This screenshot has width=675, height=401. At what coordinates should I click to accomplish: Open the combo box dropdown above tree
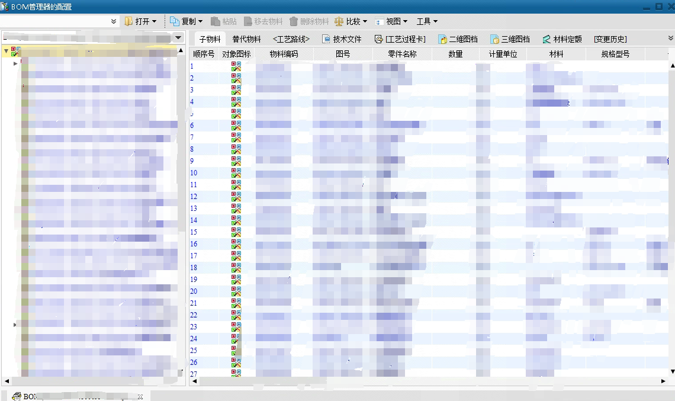pos(178,37)
